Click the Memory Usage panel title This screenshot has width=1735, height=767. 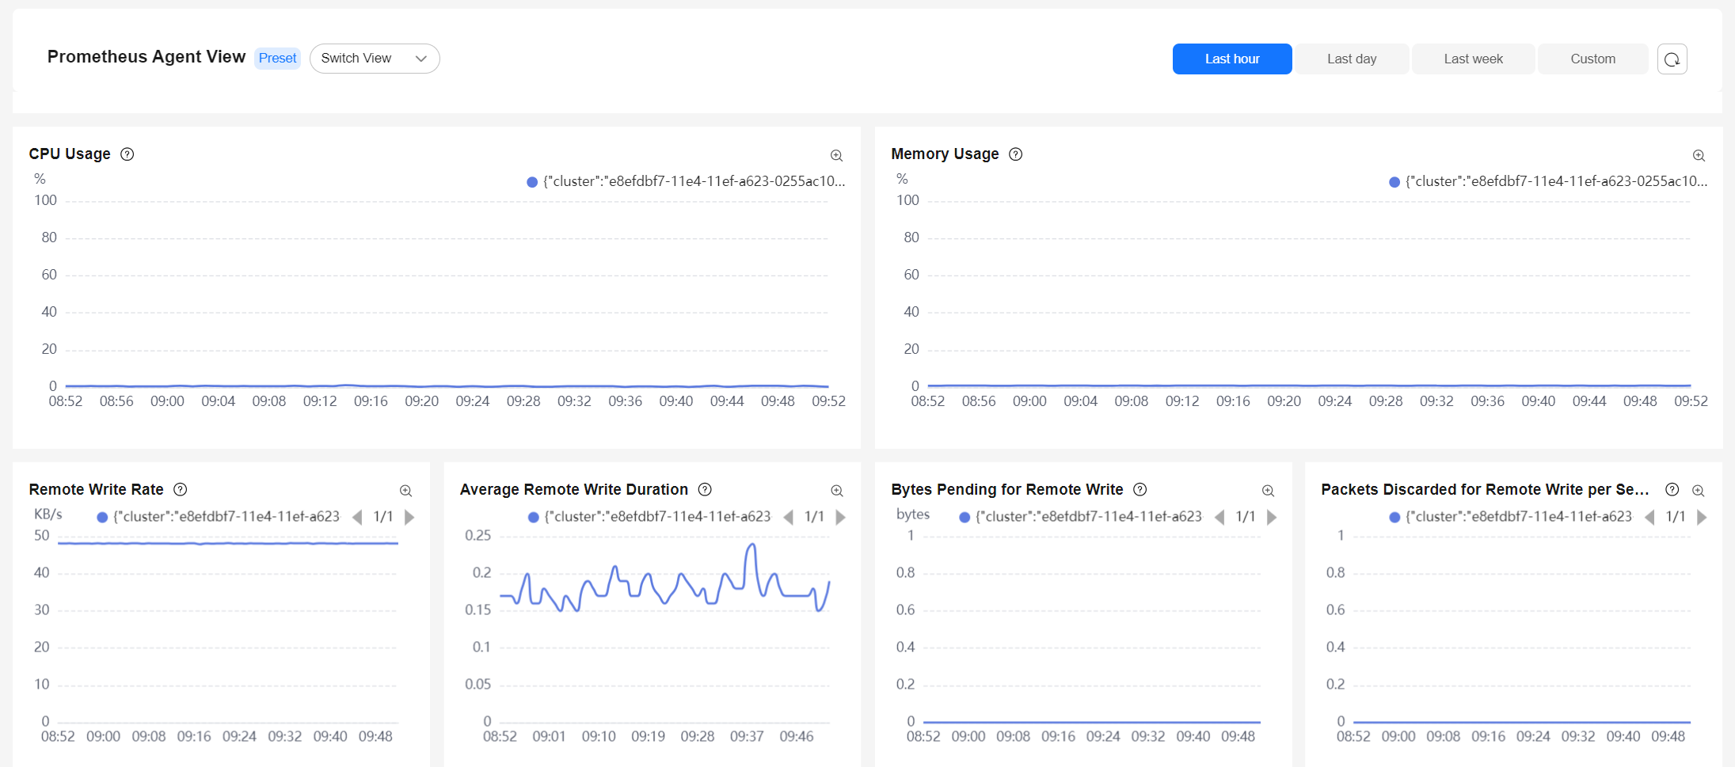(945, 154)
